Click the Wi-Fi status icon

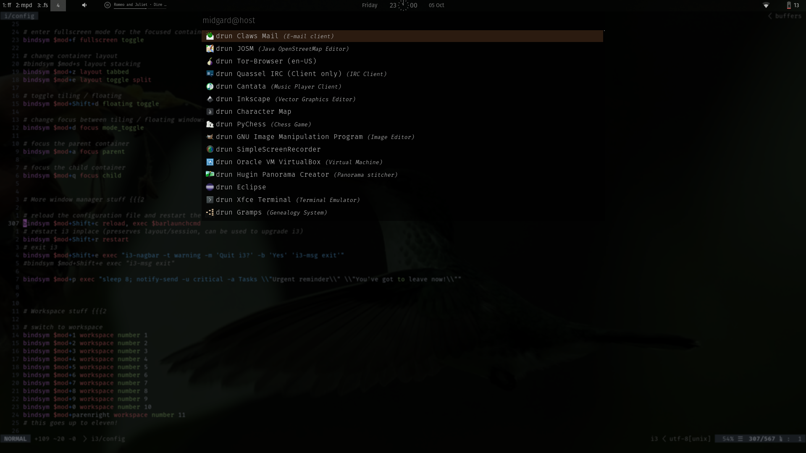[x=766, y=5]
